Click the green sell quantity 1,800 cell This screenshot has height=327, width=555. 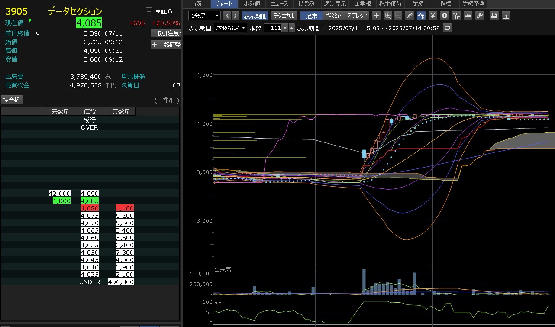(x=62, y=201)
